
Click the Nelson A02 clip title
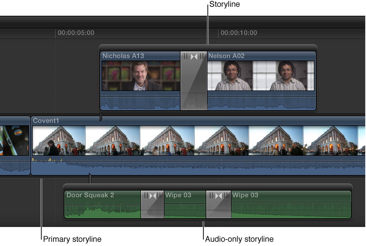226,56
